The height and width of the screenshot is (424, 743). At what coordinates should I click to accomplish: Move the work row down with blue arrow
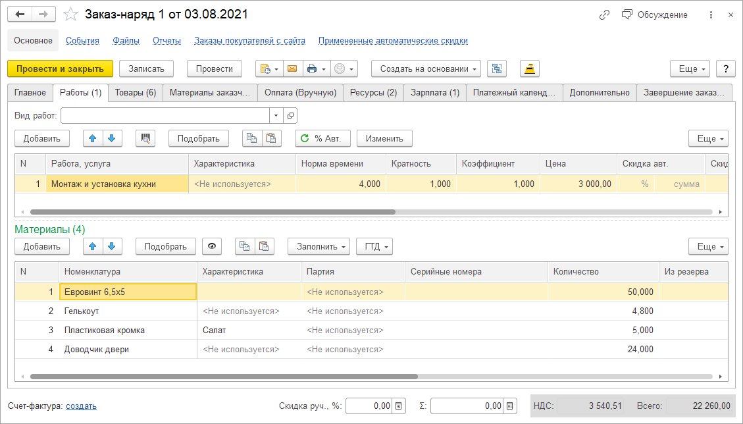pyautogui.click(x=112, y=138)
